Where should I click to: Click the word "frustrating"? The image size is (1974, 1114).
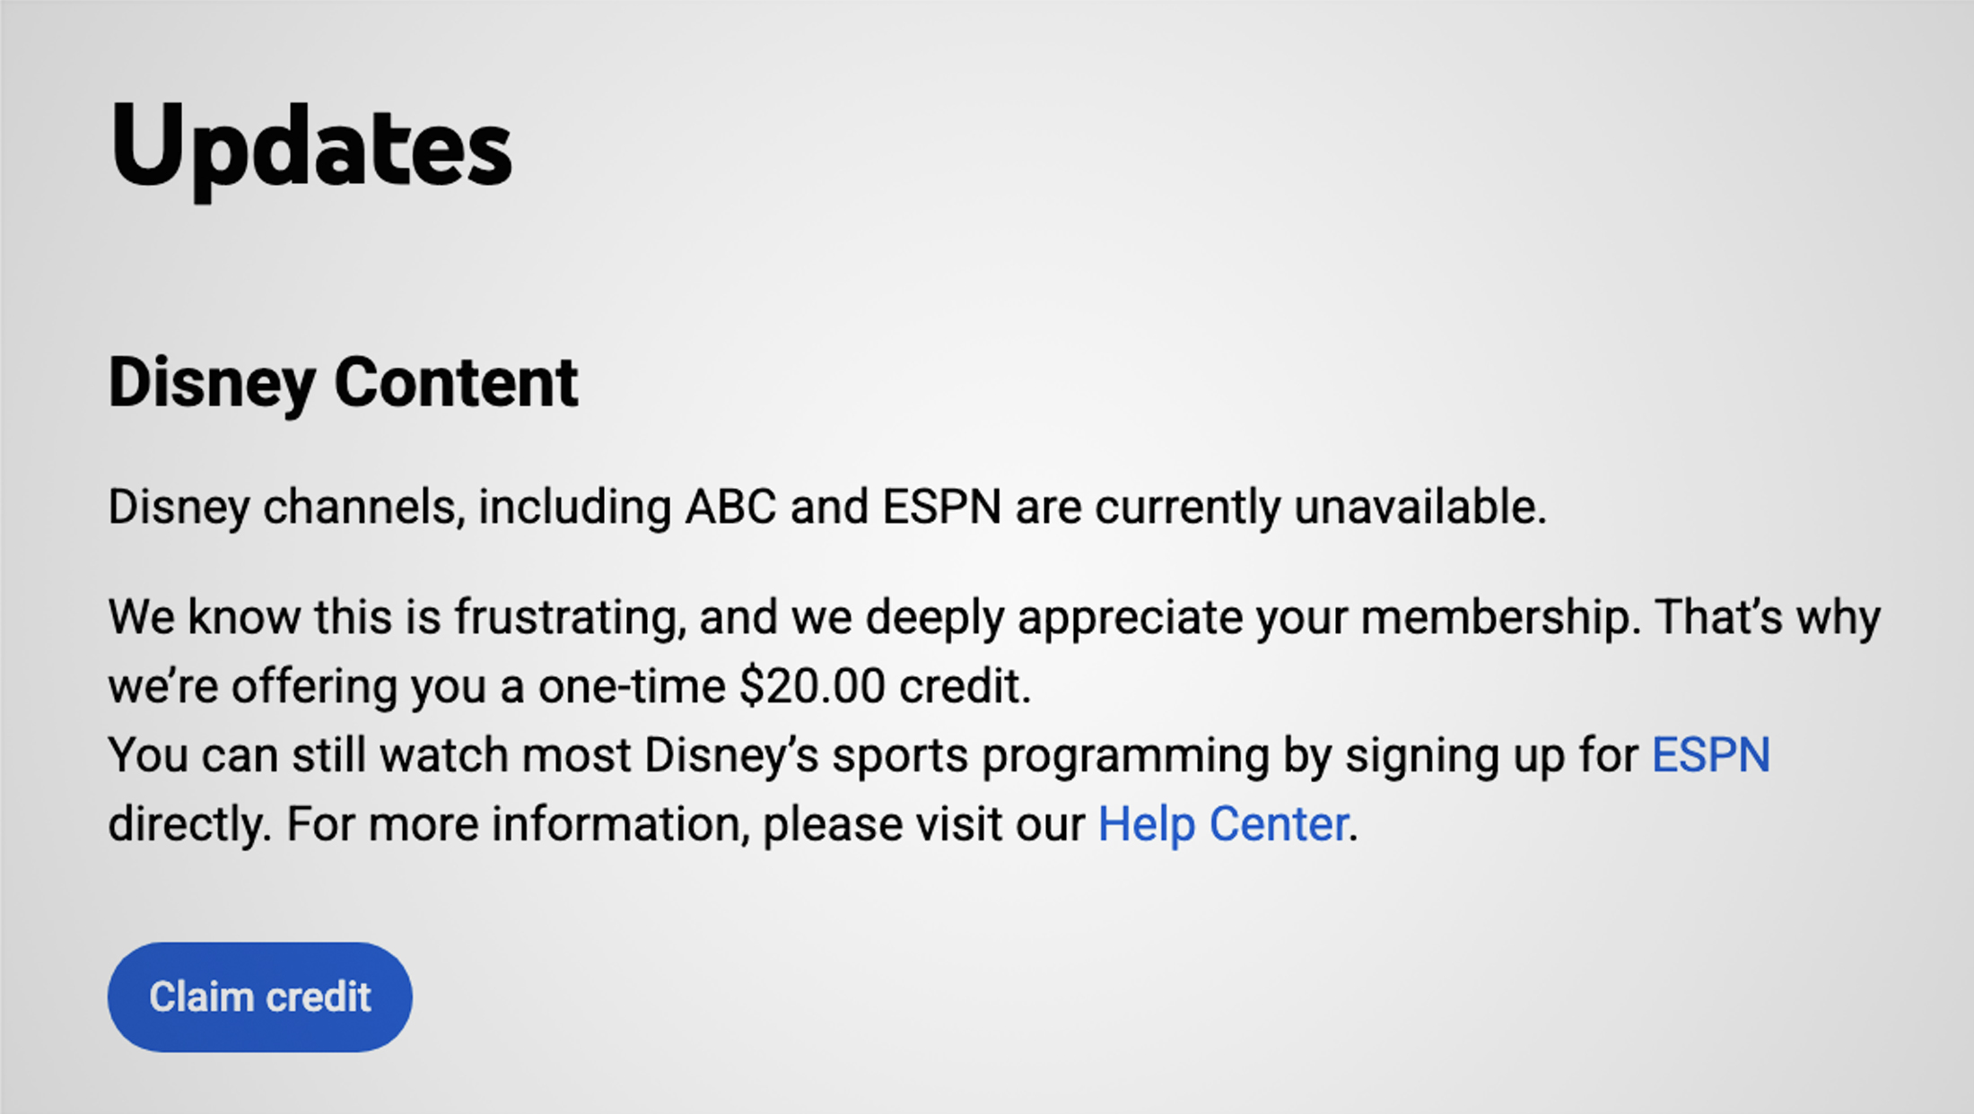(x=570, y=617)
